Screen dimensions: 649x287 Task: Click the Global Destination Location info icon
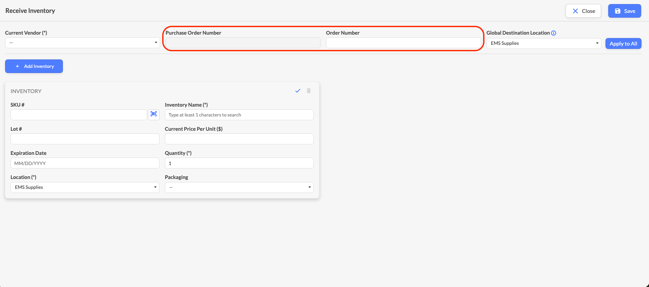tap(553, 33)
